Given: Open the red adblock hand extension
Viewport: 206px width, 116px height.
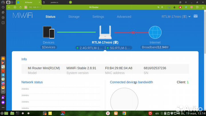Looking at the screenshot, I should [x=180, y=7].
